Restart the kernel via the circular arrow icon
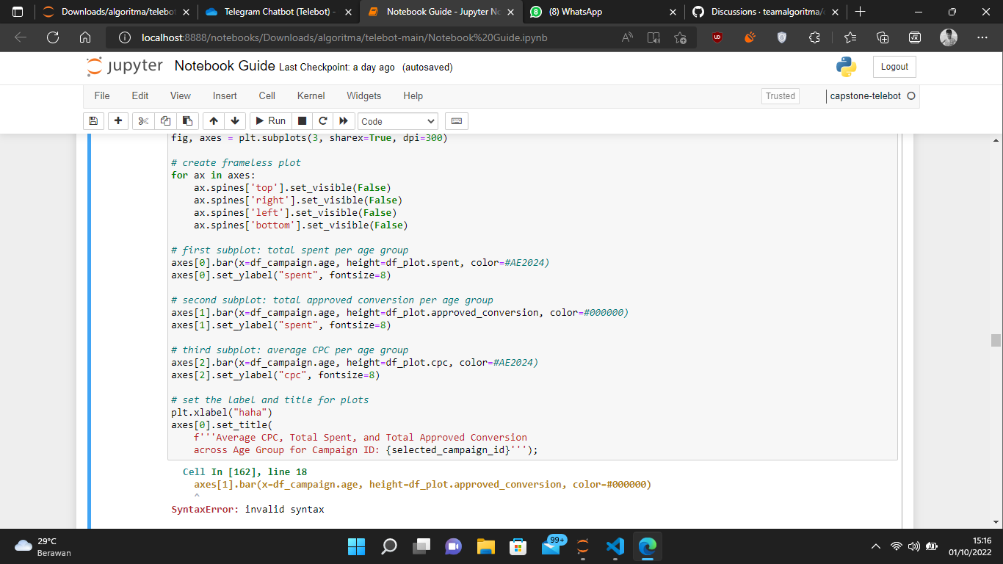This screenshot has height=564, width=1003. point(322,120)
